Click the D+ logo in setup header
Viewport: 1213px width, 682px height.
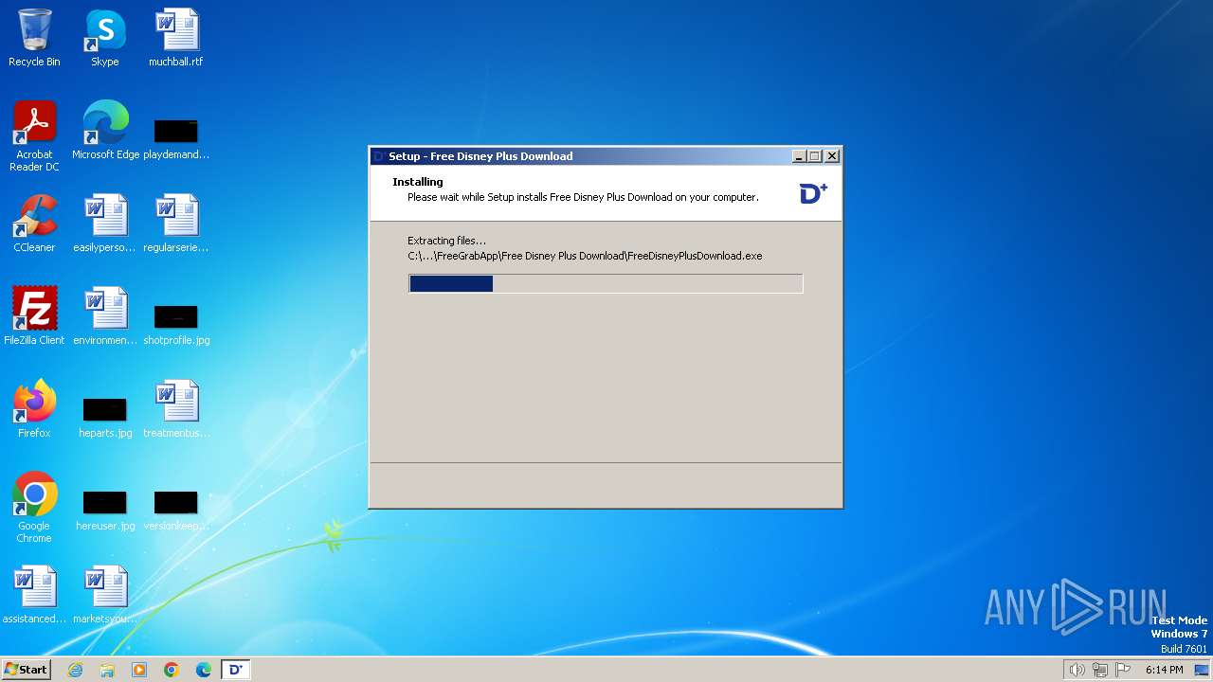(x=813, y=193)
